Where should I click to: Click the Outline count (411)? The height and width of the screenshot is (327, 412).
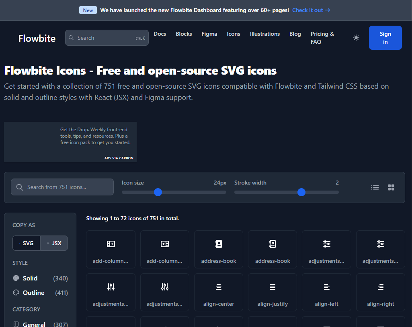click(61, 293)
